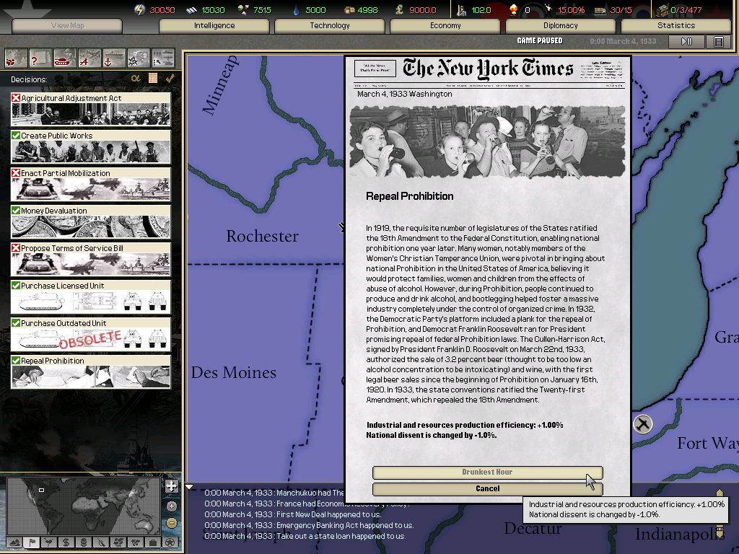Click the energy lightning resource icon
739x554 pixels.
(x=139, y=10)
